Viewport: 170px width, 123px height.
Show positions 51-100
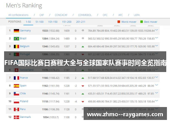pos(39,22)
